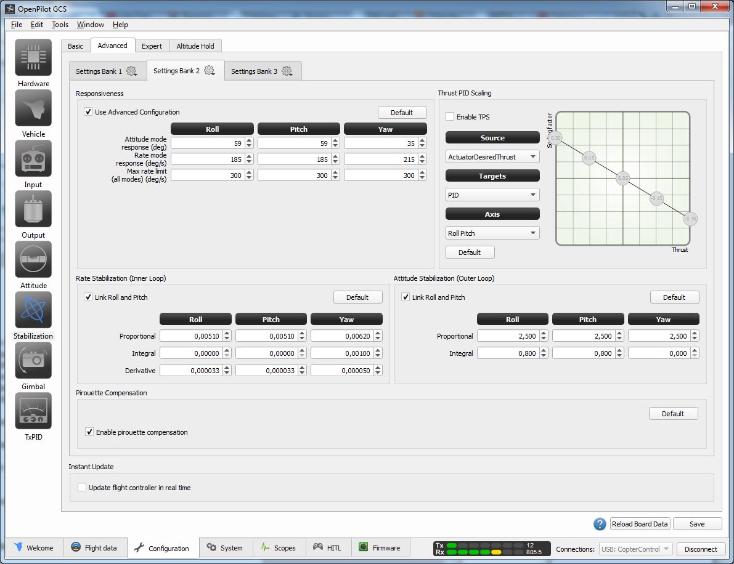Select the Attitude settings icon

[x=33, y=260]
